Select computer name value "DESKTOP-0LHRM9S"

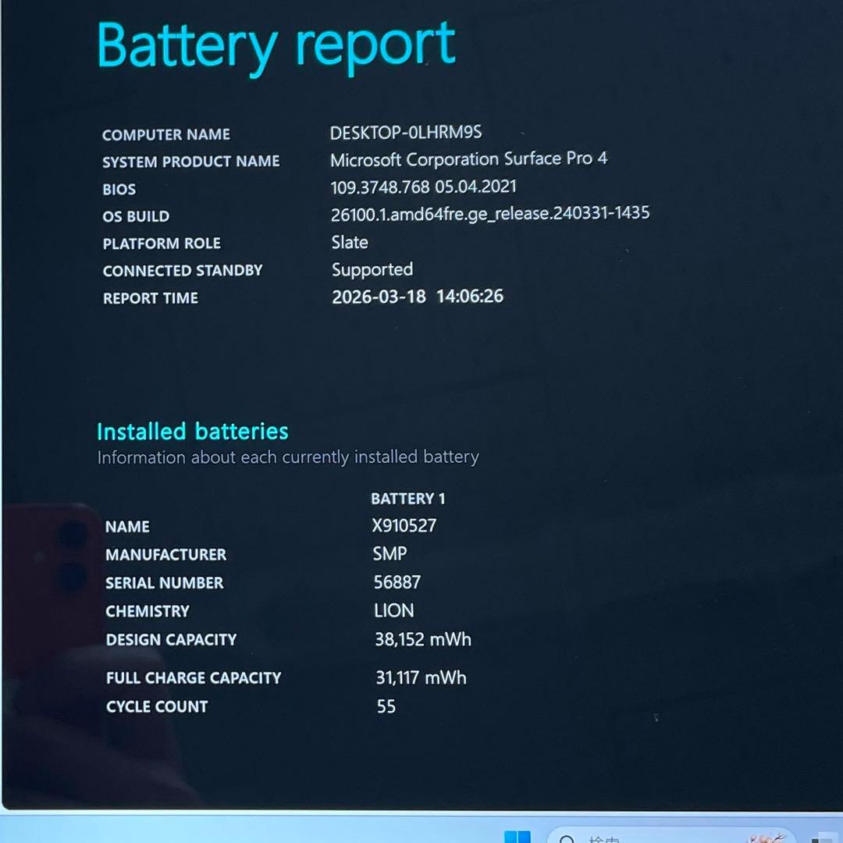click(406, 132)
